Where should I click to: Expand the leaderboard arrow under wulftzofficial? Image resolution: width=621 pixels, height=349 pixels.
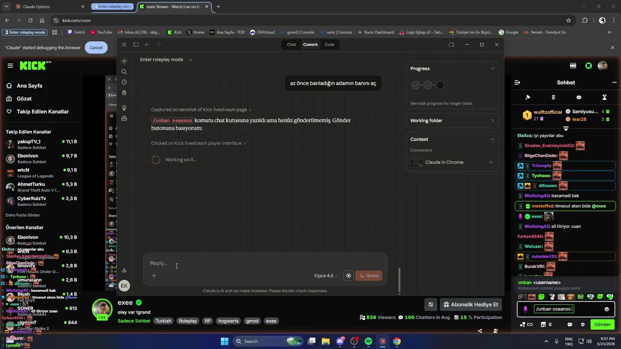click(x=566, y=128)
